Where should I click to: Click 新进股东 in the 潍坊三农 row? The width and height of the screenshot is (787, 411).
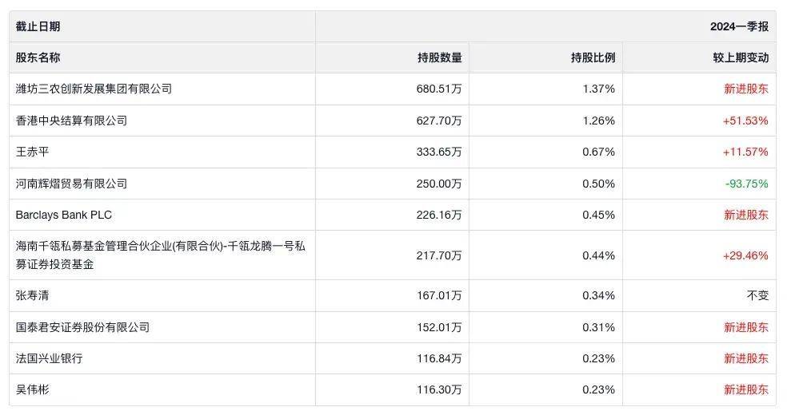tap(746, 89)
